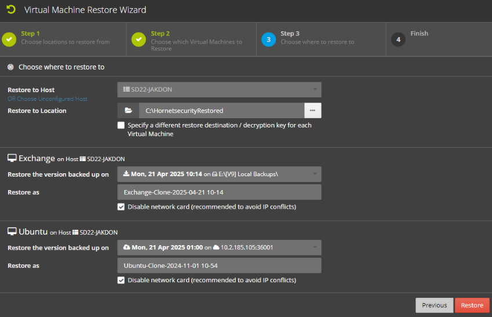Open the Restore to Host dropdown
This screenshot has height=317, width=492.
click(x=219, y=89)
